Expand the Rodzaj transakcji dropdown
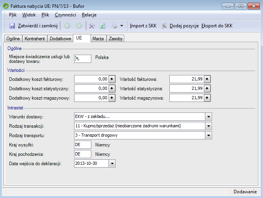The width and height of the screenshot is (263, 198). tap(209, 126)
